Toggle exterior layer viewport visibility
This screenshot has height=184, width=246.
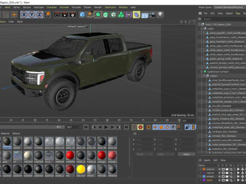coord(223,169)
